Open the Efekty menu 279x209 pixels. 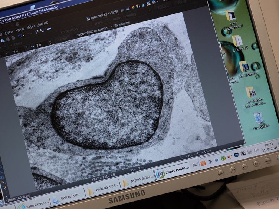click(x=9, y=33)
